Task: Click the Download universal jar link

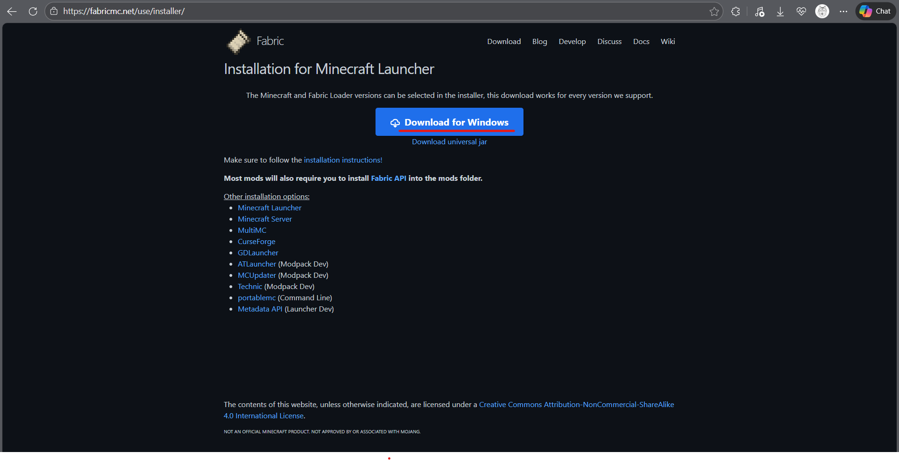Action: coord(449,142)
